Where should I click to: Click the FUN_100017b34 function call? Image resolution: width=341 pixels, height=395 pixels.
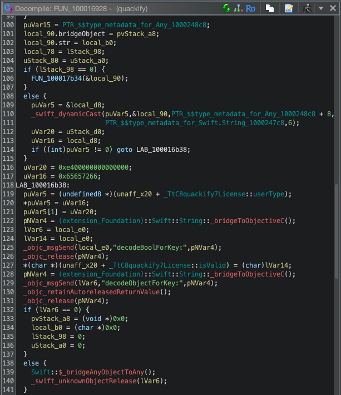tap(57, 77)
